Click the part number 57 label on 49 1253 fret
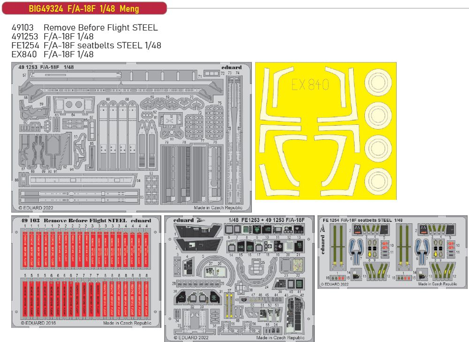The height and width of the screenshot is (342, 469). 24,75
